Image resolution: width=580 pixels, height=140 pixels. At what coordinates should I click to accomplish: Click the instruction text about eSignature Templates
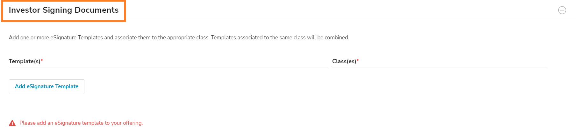coord(179,37)
